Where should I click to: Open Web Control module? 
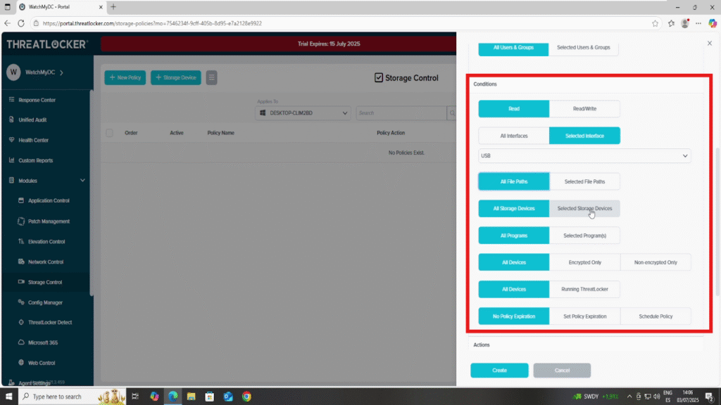pyautogui.click(x=42, y=363)
